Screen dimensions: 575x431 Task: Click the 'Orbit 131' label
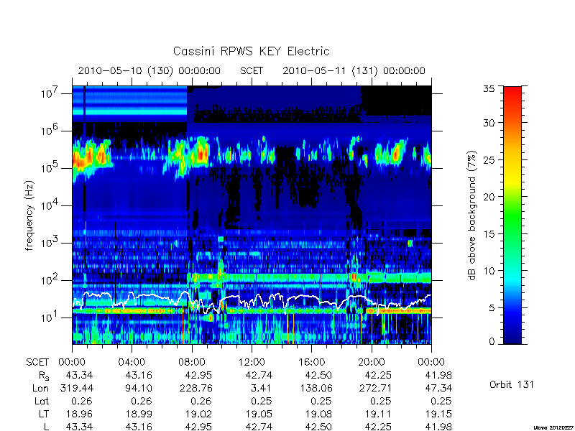[x=512, y=384]
